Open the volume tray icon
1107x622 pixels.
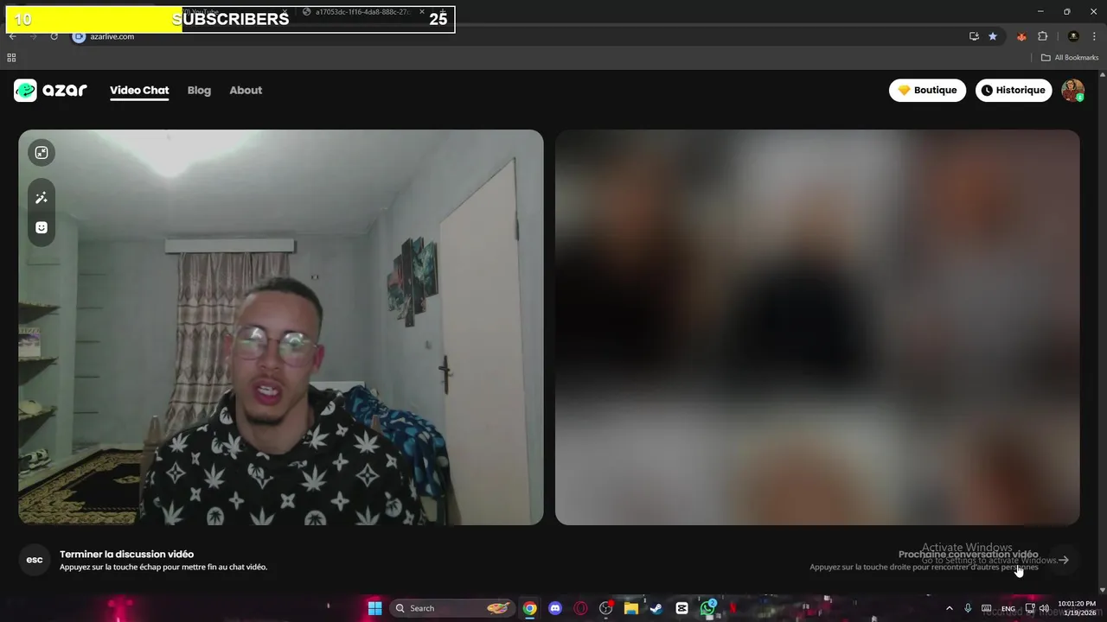(x=1044, y=608)
